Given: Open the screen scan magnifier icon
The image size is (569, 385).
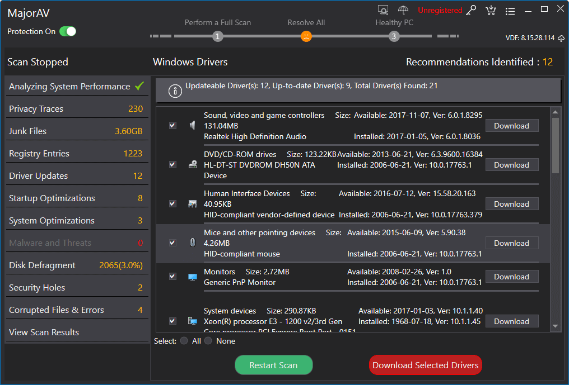Looking at the screenshot, I should [383, 10].
